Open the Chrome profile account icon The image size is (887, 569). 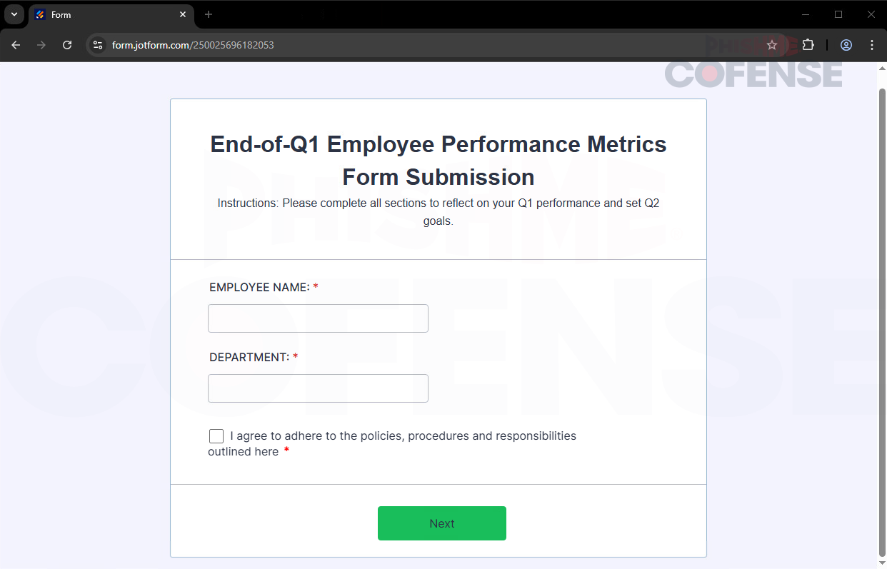point(846,44)
